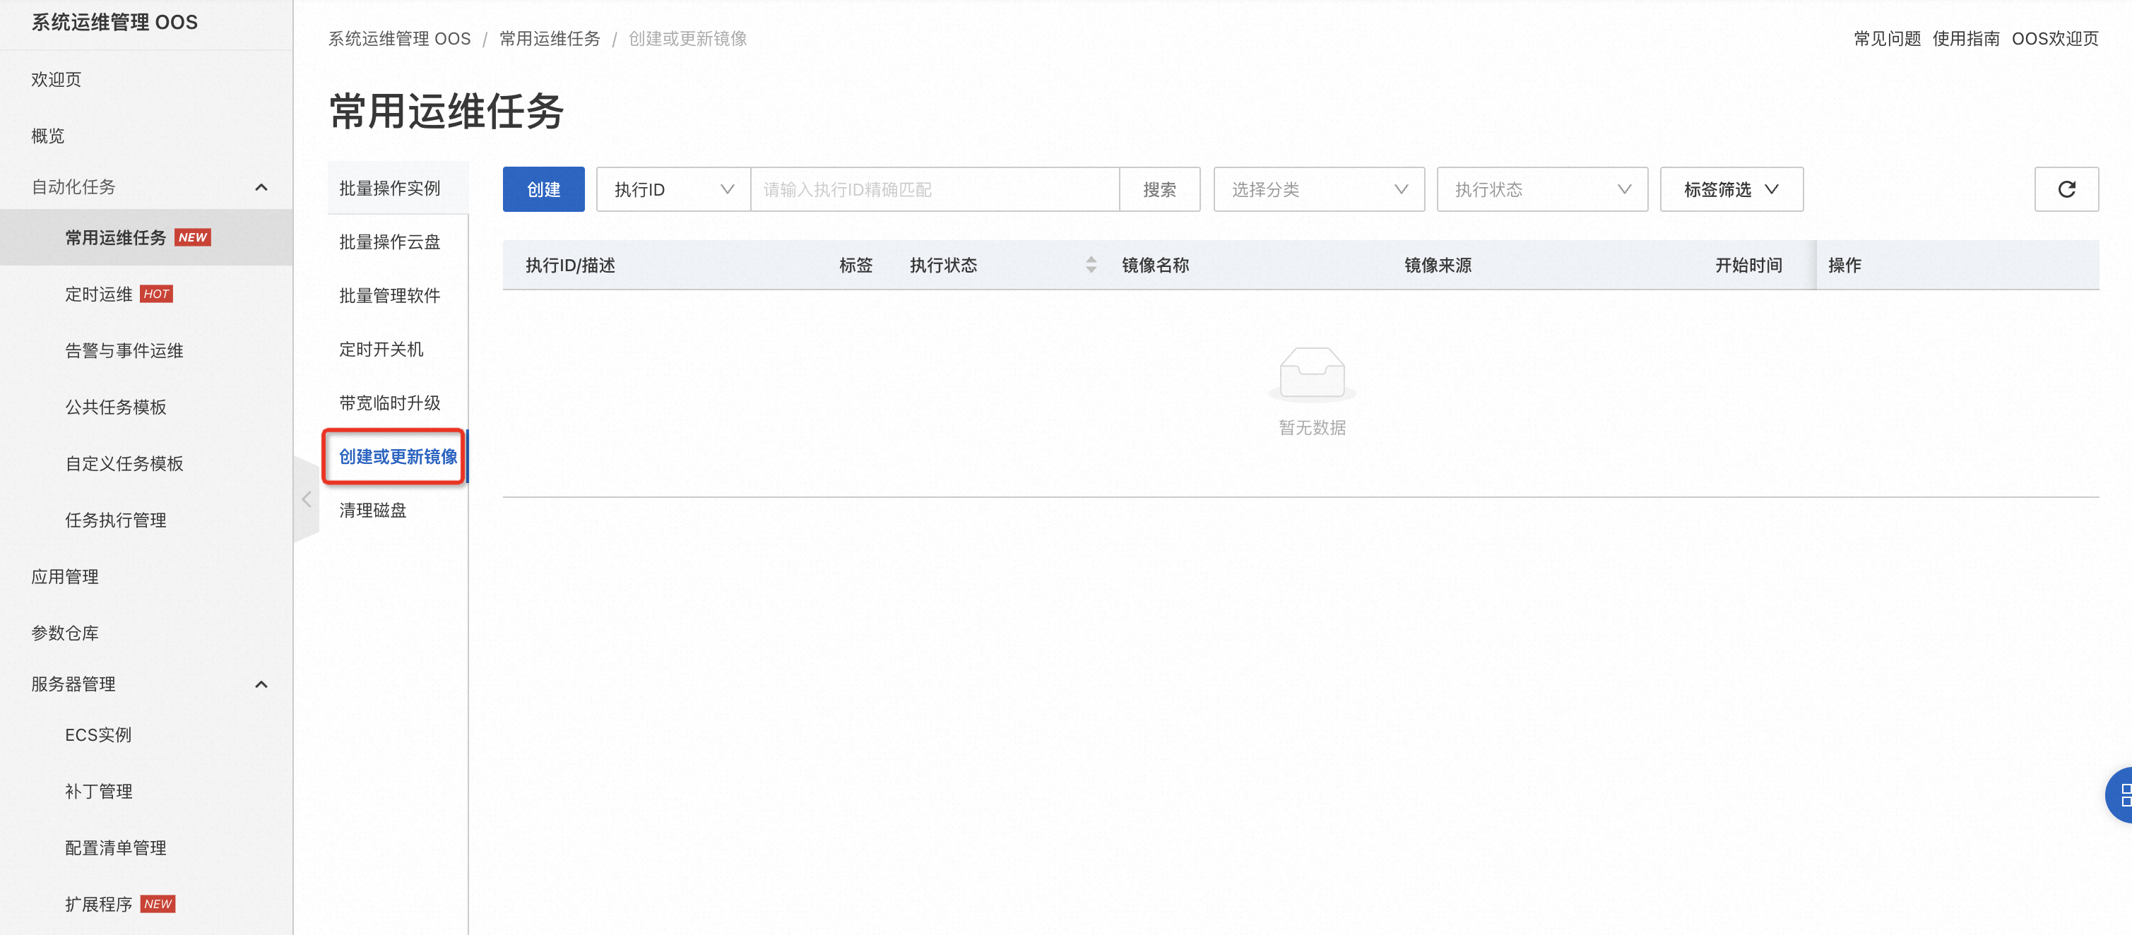2132x935 pixels.
Task: Click the blue 创建 button
Action: (x=543, y=189)
